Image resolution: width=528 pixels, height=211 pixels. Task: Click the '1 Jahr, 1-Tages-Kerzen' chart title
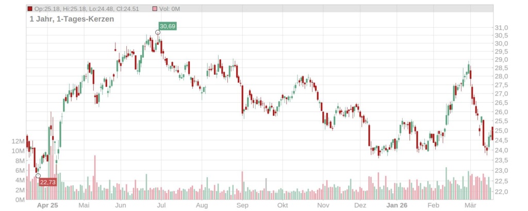point(71,19)
